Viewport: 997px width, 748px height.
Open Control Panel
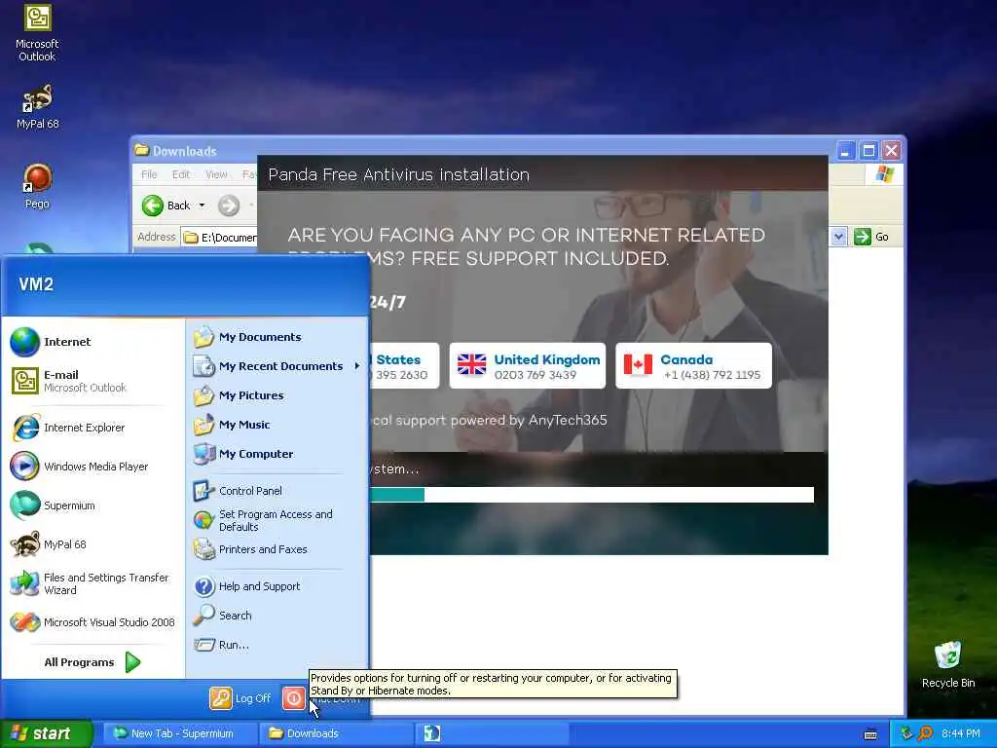pos(277,491)
